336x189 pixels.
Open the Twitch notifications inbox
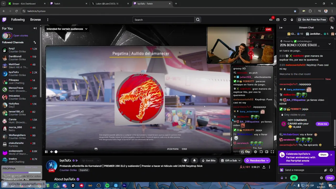(278, 20)
